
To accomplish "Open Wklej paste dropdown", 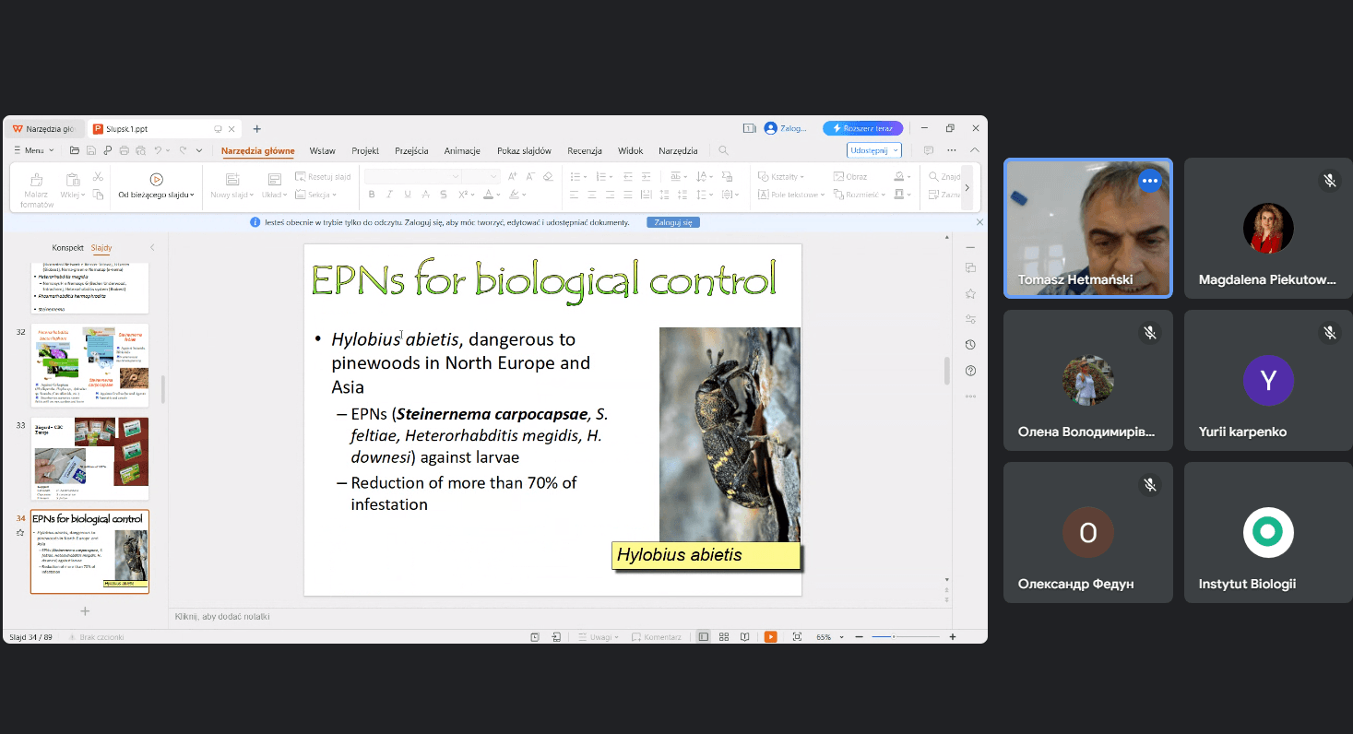I will click(x=72, y=195).
